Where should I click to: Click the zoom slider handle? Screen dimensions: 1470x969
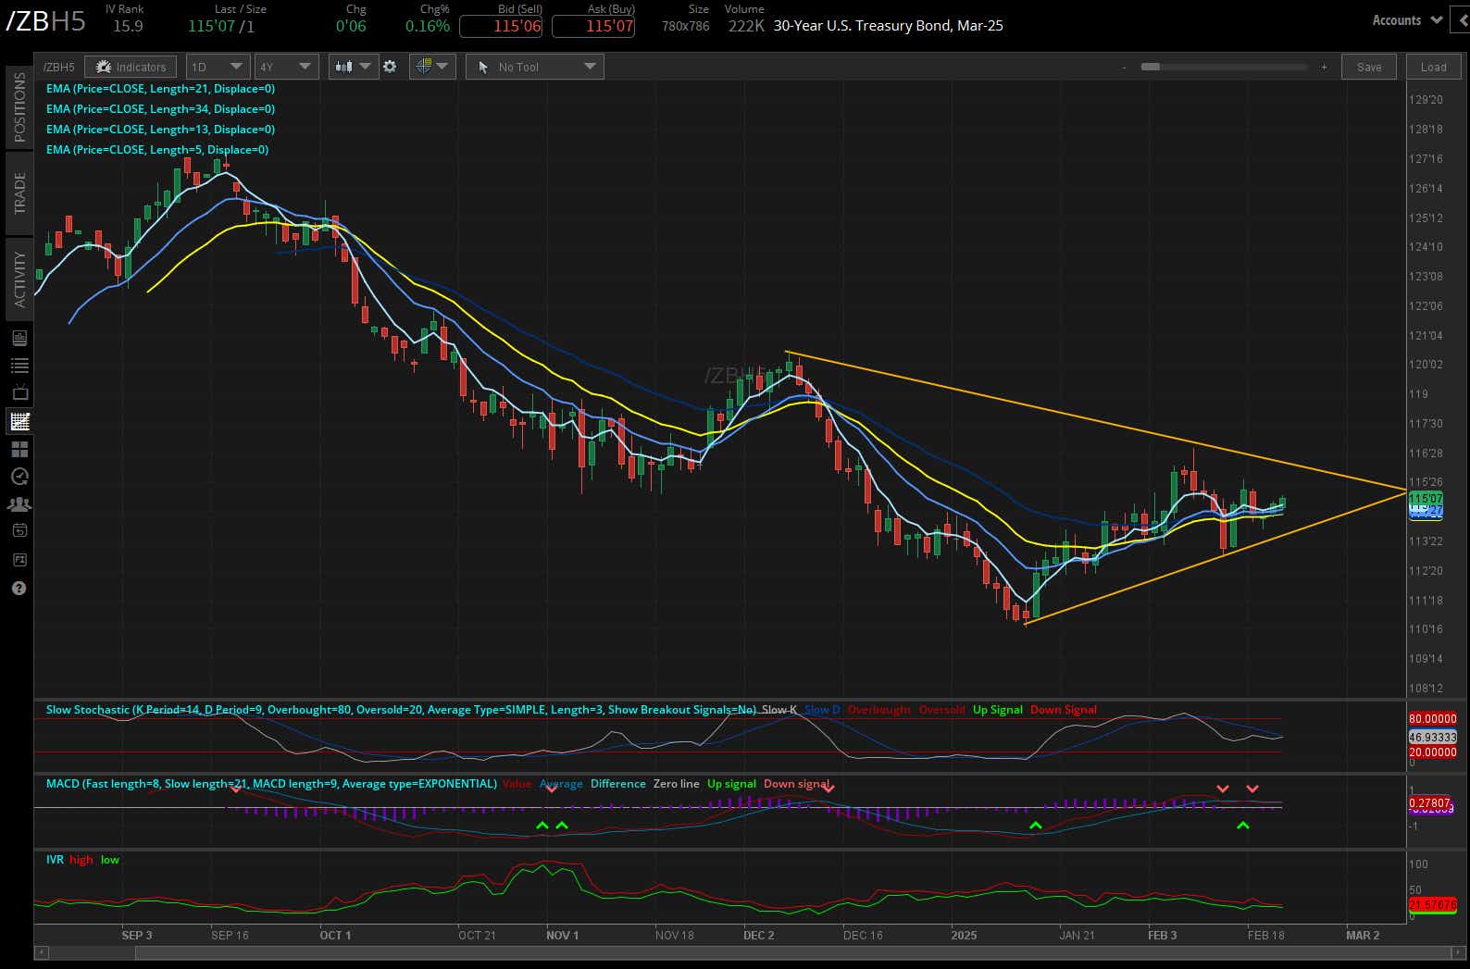pos(1151,67)
